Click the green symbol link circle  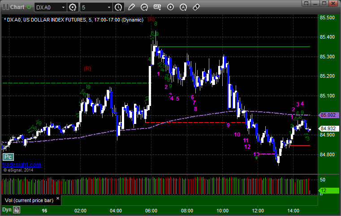(x=29, y=7)
